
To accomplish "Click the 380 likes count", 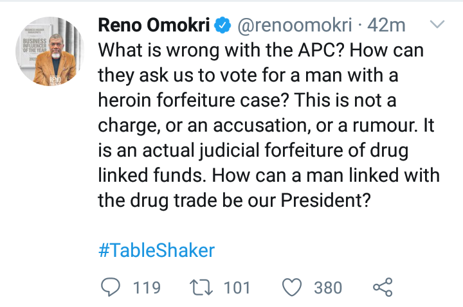I will pos(327,287).
